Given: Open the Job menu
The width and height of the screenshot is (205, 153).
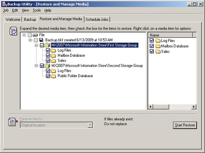Looking at the screenshot, I should [6, 10].
